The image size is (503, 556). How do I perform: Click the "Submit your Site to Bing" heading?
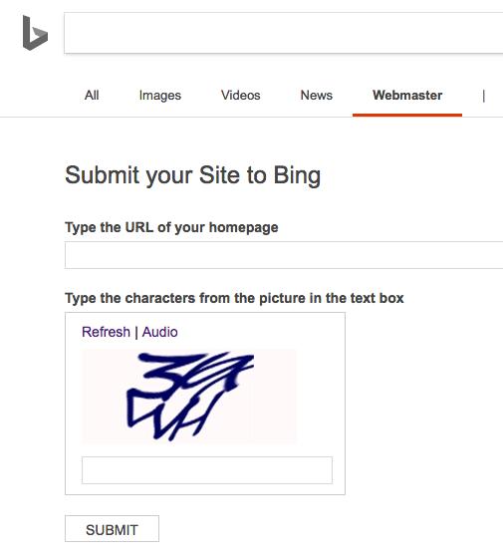coord(193,175)
